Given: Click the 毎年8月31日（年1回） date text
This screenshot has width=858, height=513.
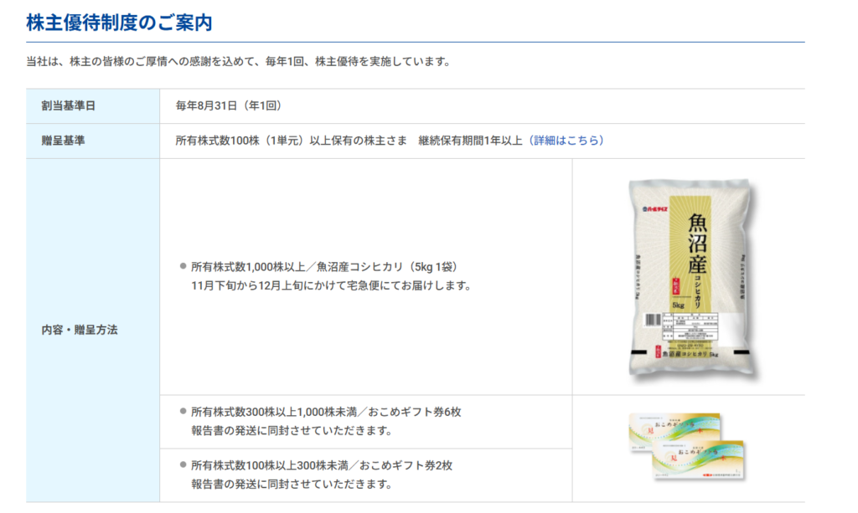Looking at the screenshot, I should (x=228, y=105).
